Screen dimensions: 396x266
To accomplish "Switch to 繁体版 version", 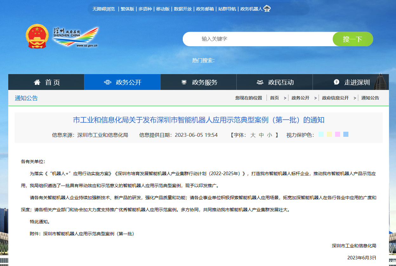I will [x=127, y=8].
